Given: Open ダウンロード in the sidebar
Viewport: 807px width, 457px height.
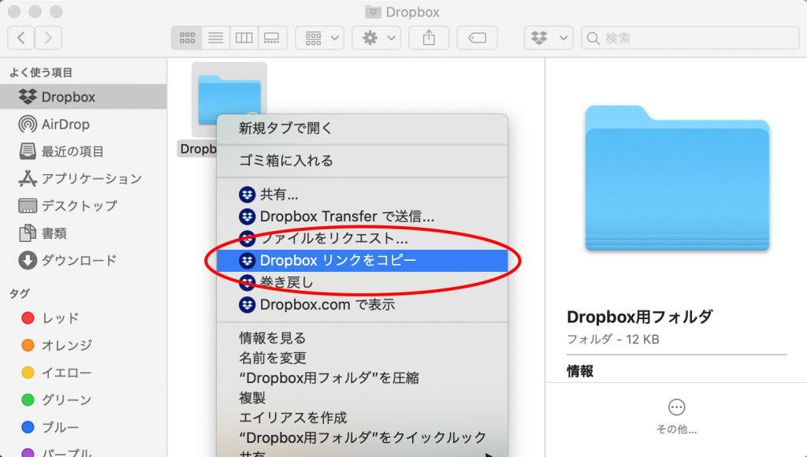Looking at the screenshot, I should [84, 260].
